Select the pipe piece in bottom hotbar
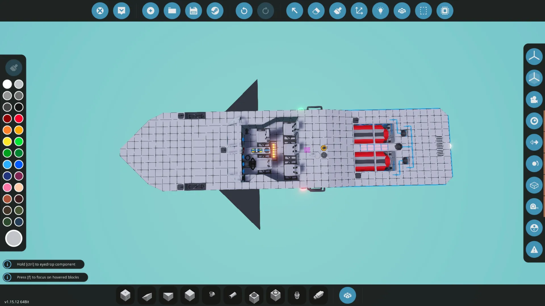 coord(232,296)
